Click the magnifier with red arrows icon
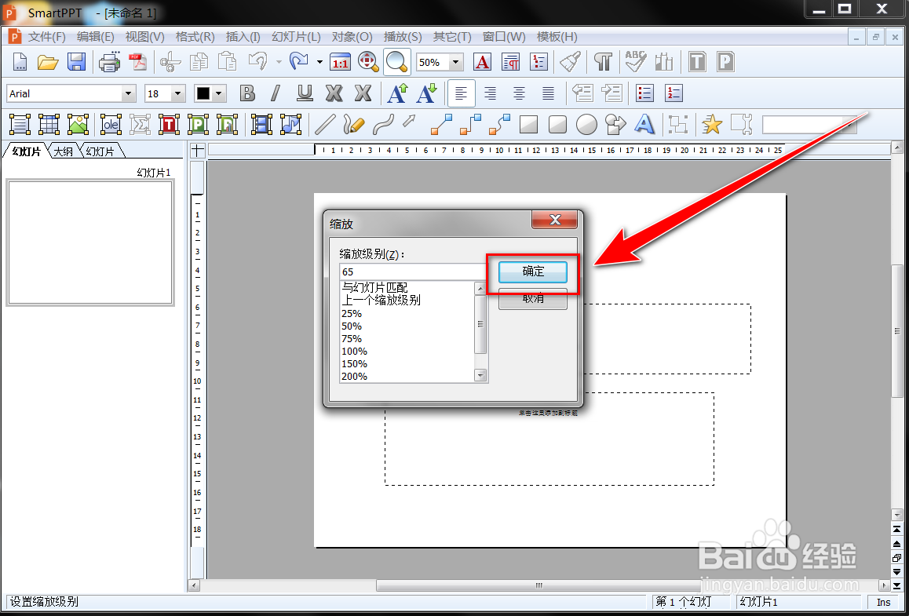 [x=368, y=62]
